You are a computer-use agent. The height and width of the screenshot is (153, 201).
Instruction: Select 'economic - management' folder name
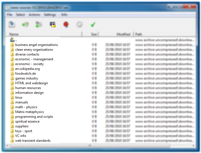point(34,59)
